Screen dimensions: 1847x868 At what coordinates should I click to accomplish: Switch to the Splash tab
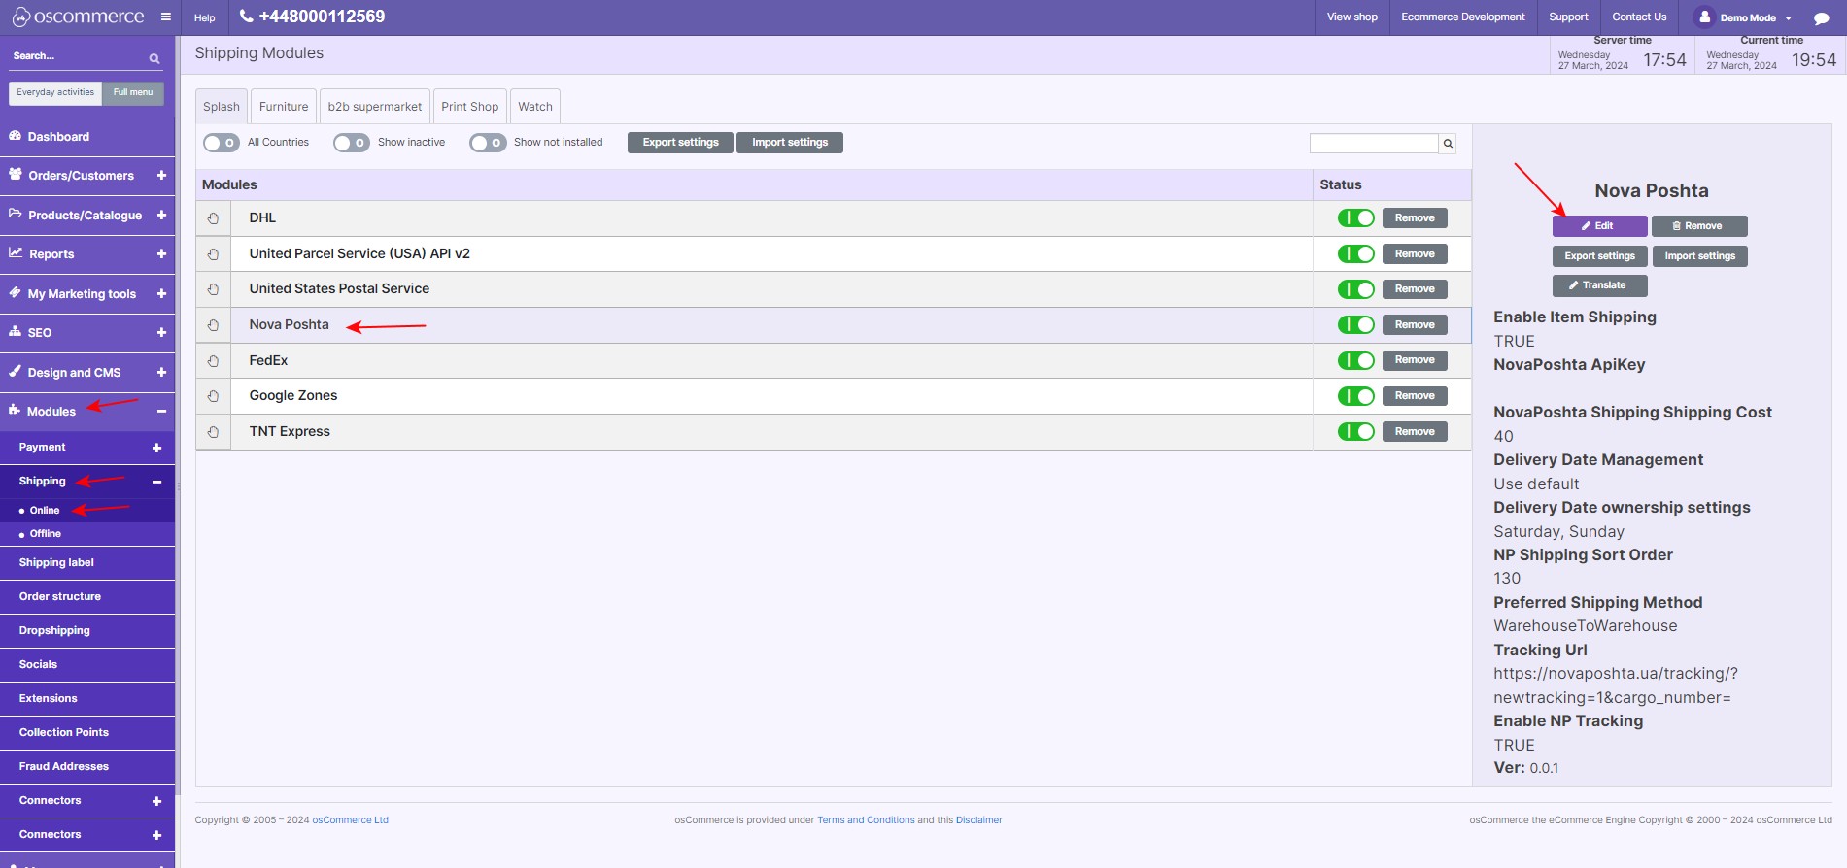click(x=222, y=107)
